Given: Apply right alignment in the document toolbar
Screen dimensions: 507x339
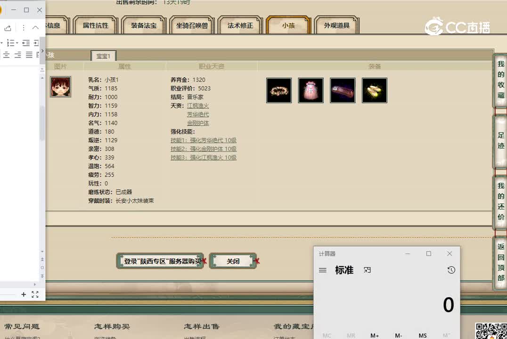Looking at the screenshot, I should click(18, 55).
